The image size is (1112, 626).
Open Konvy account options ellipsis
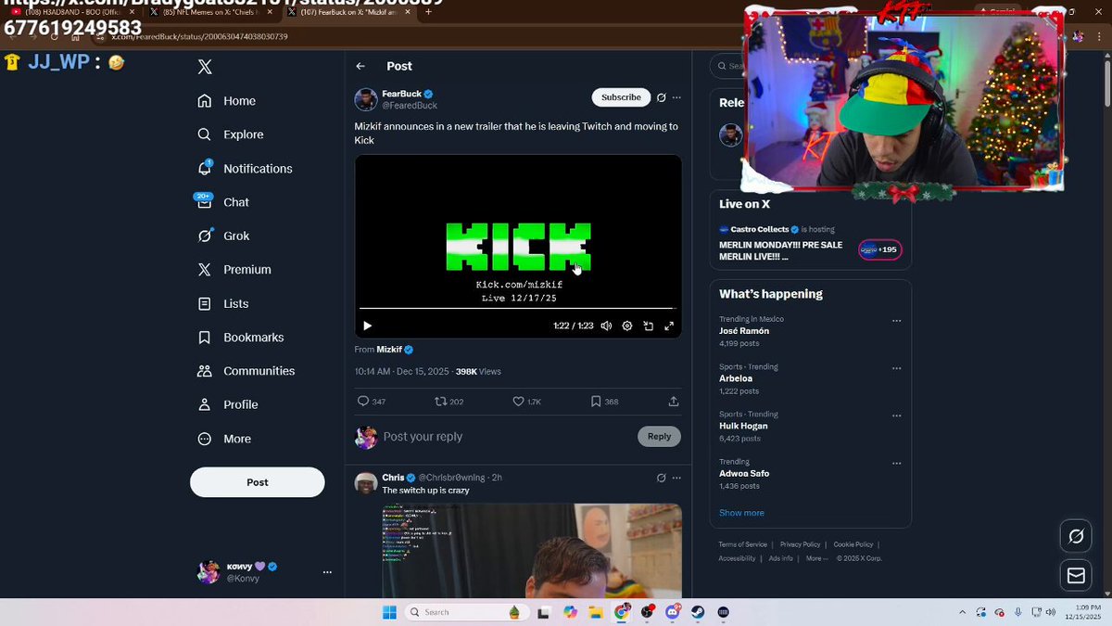coord(327,572)
